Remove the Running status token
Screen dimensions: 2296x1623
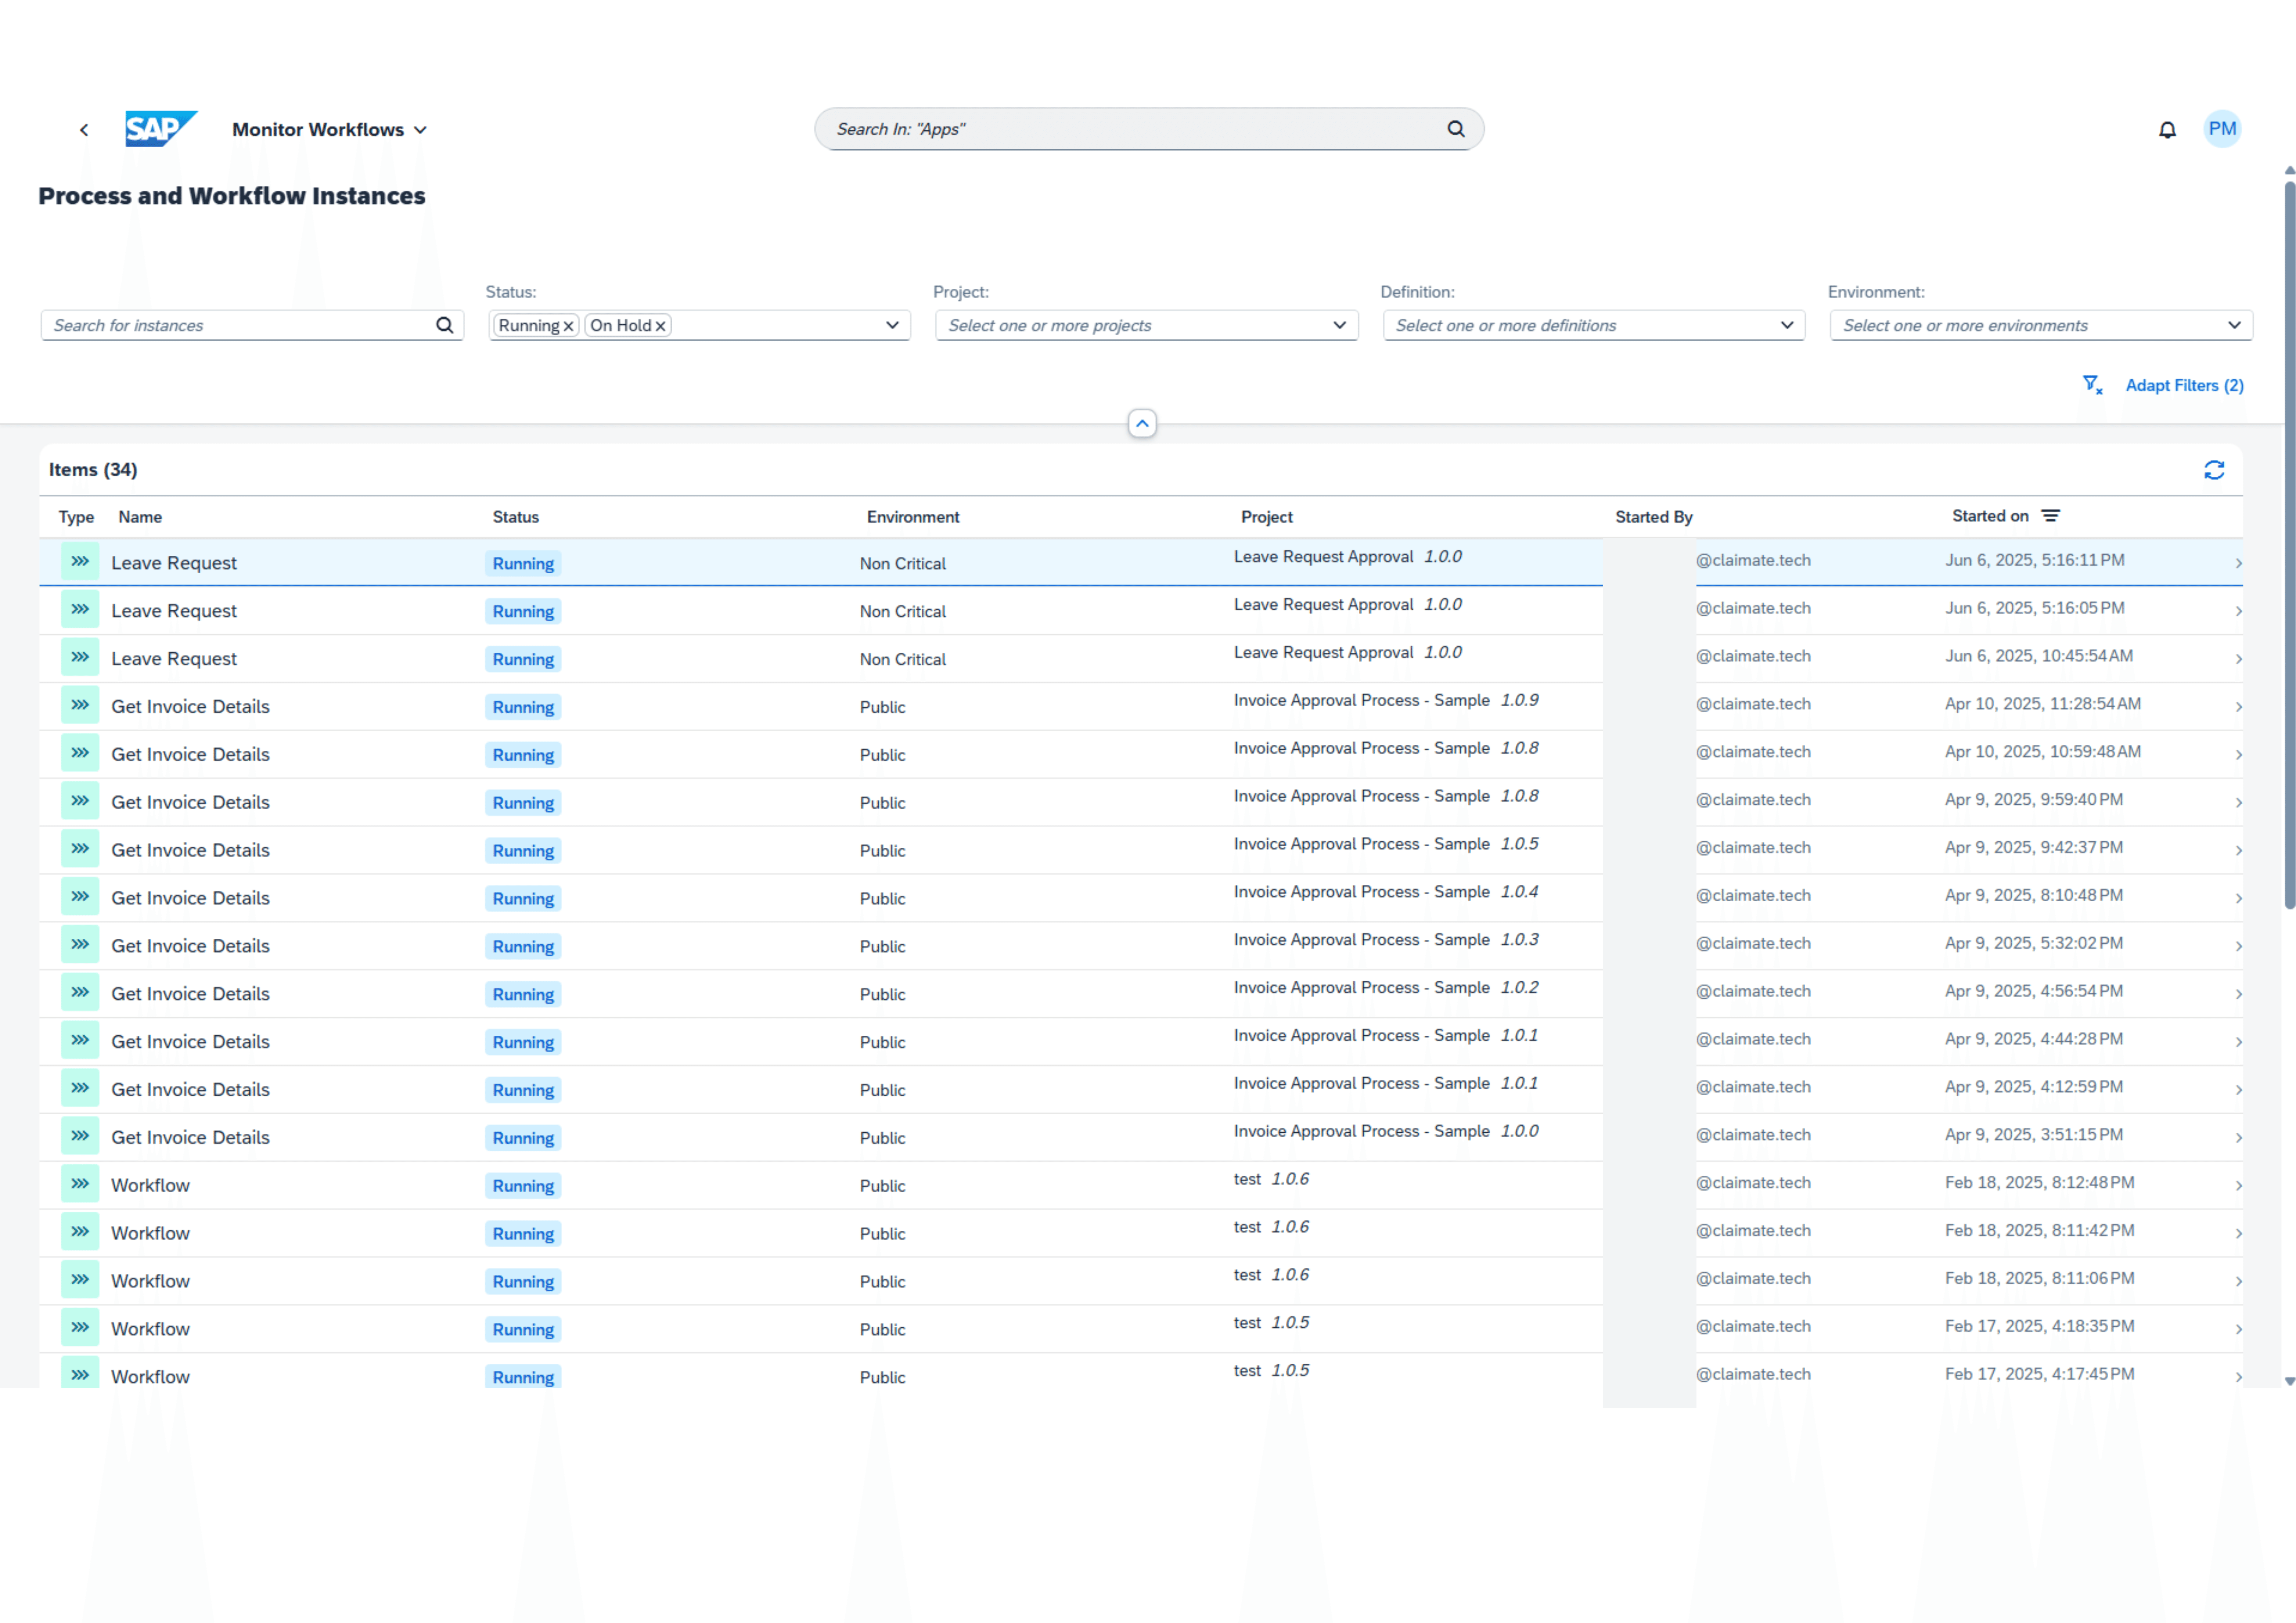(568, 326)
